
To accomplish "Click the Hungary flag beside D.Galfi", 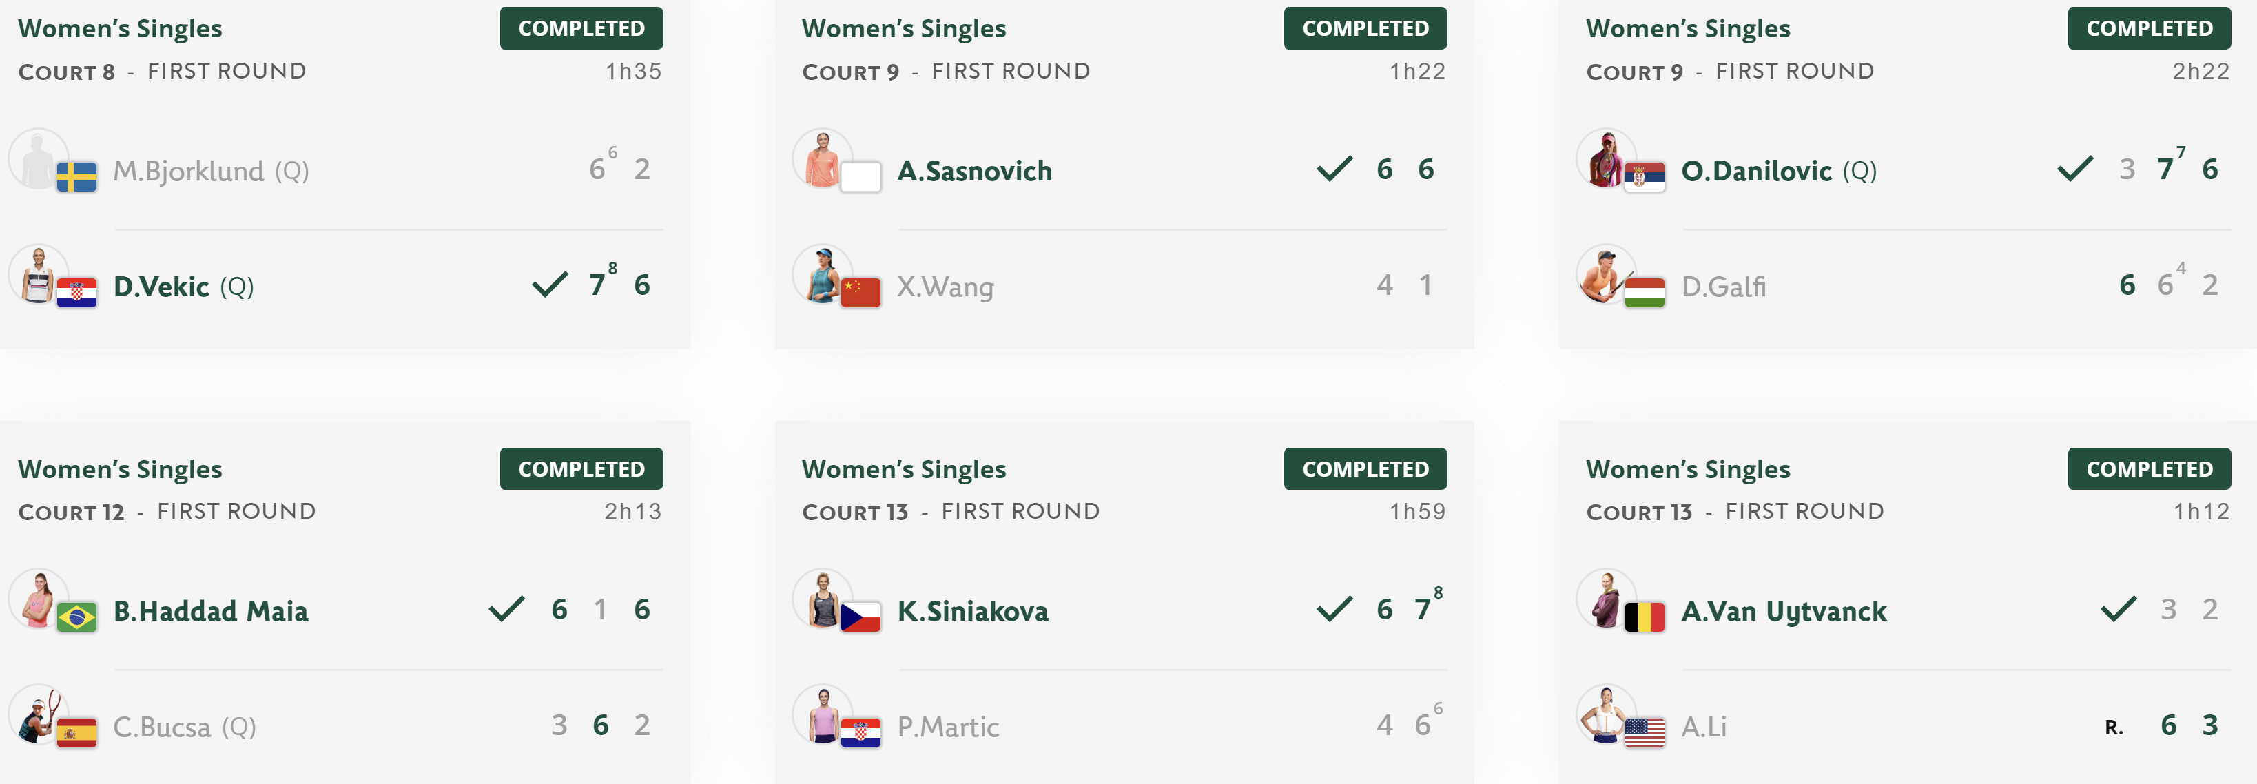I will point(1645,293).
